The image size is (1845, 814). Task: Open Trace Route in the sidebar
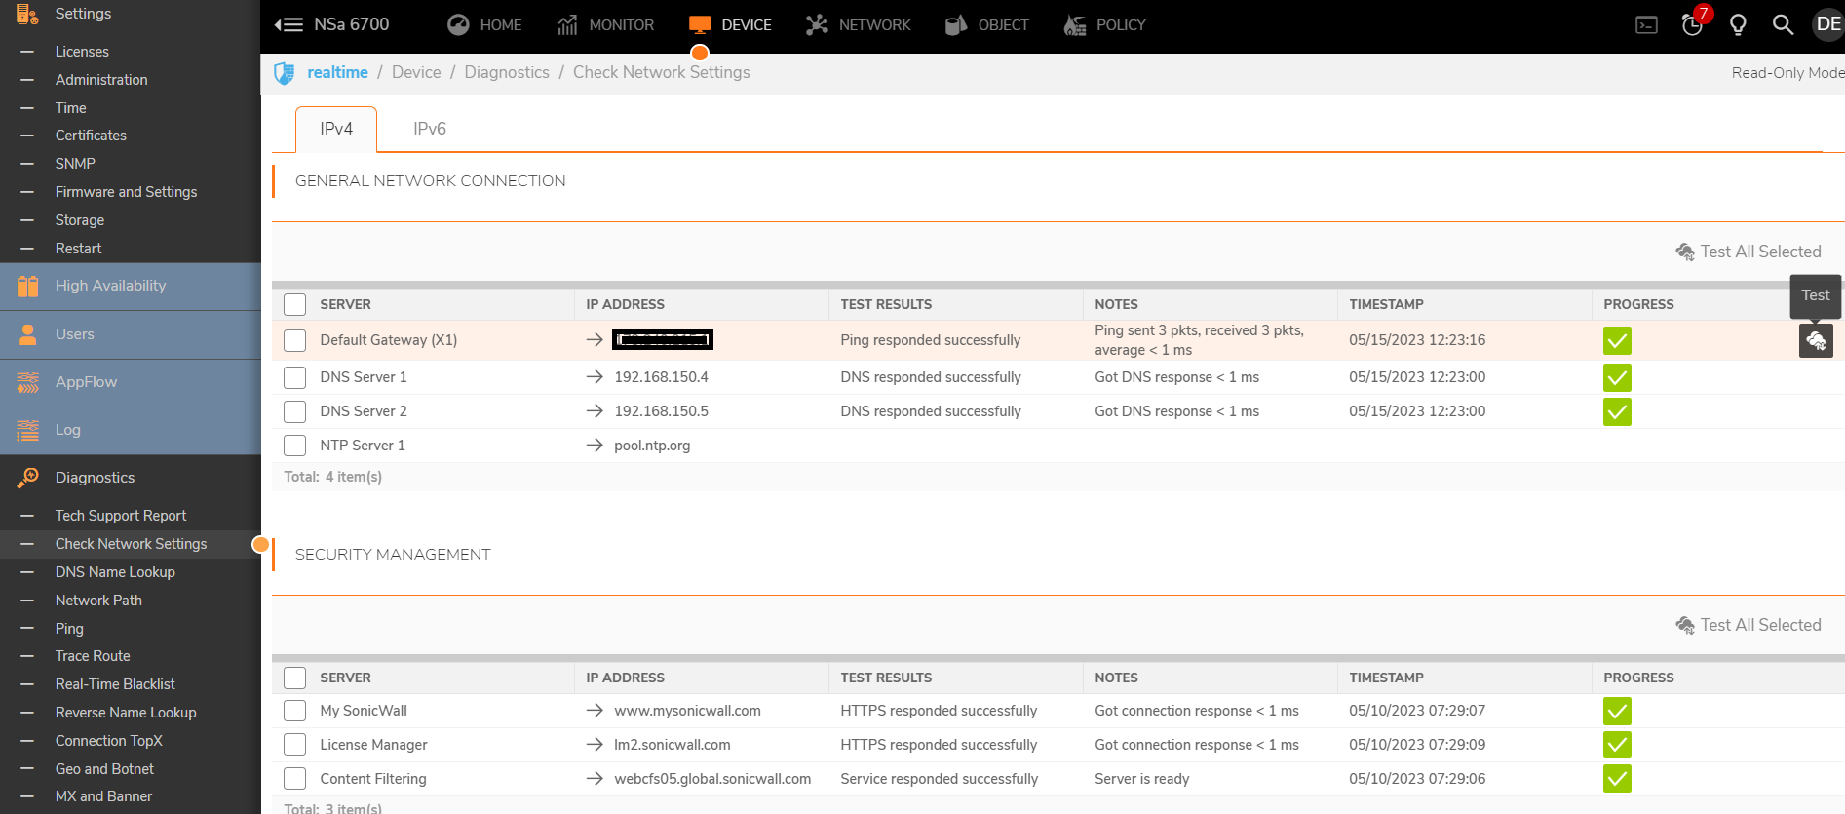[93, 656]
